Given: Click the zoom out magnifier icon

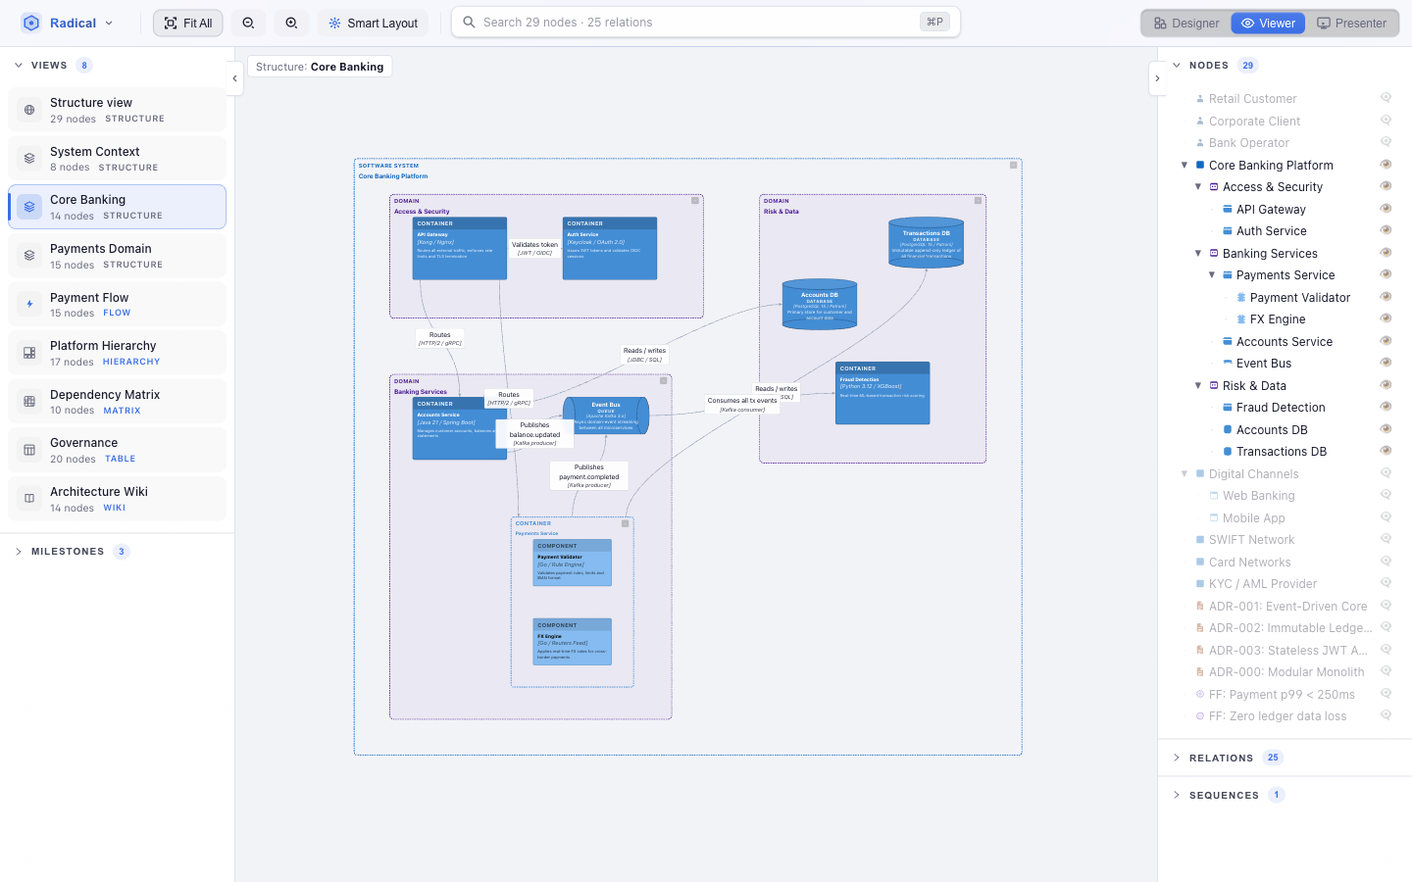Looking at the screenshot, I should 248,23.
